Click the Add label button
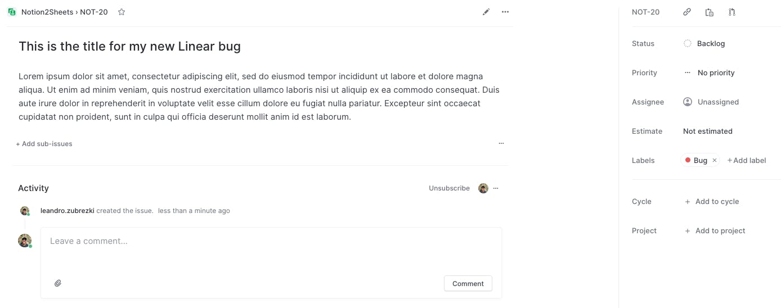 (x=747, y=160)
